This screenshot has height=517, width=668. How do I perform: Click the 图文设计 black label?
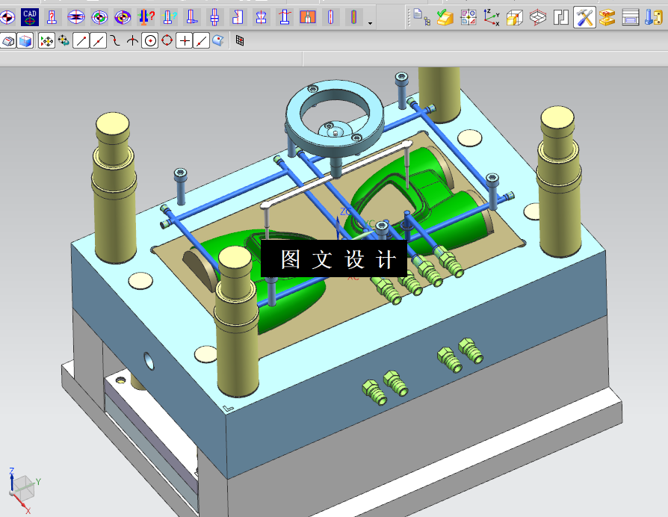[x=334, y=259]
